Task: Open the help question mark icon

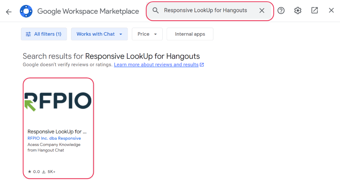Action: [281, 10]
